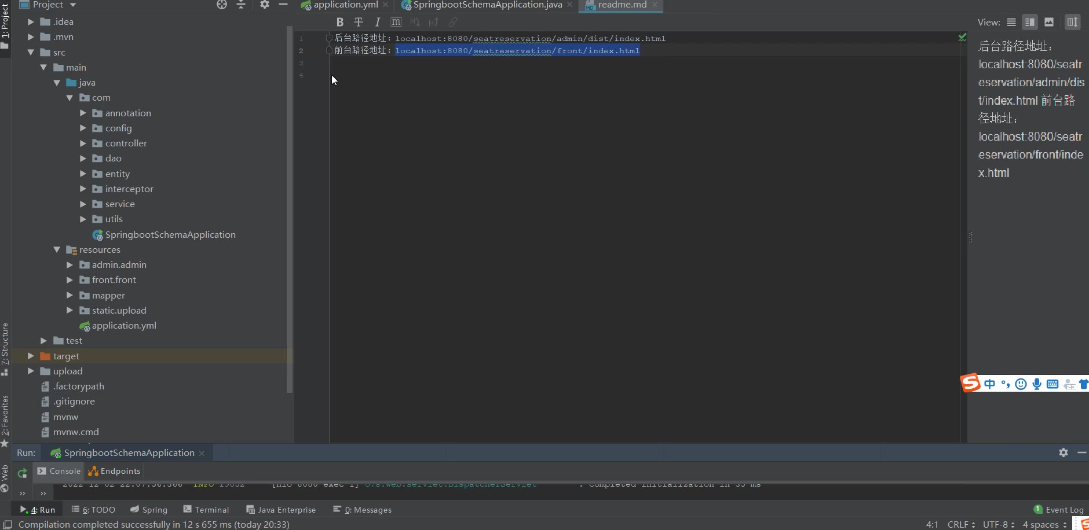The height and width of the screenshot is (530, 1089).
Task: Open the Project view dropdown arrow
Action: coord(73,5)
